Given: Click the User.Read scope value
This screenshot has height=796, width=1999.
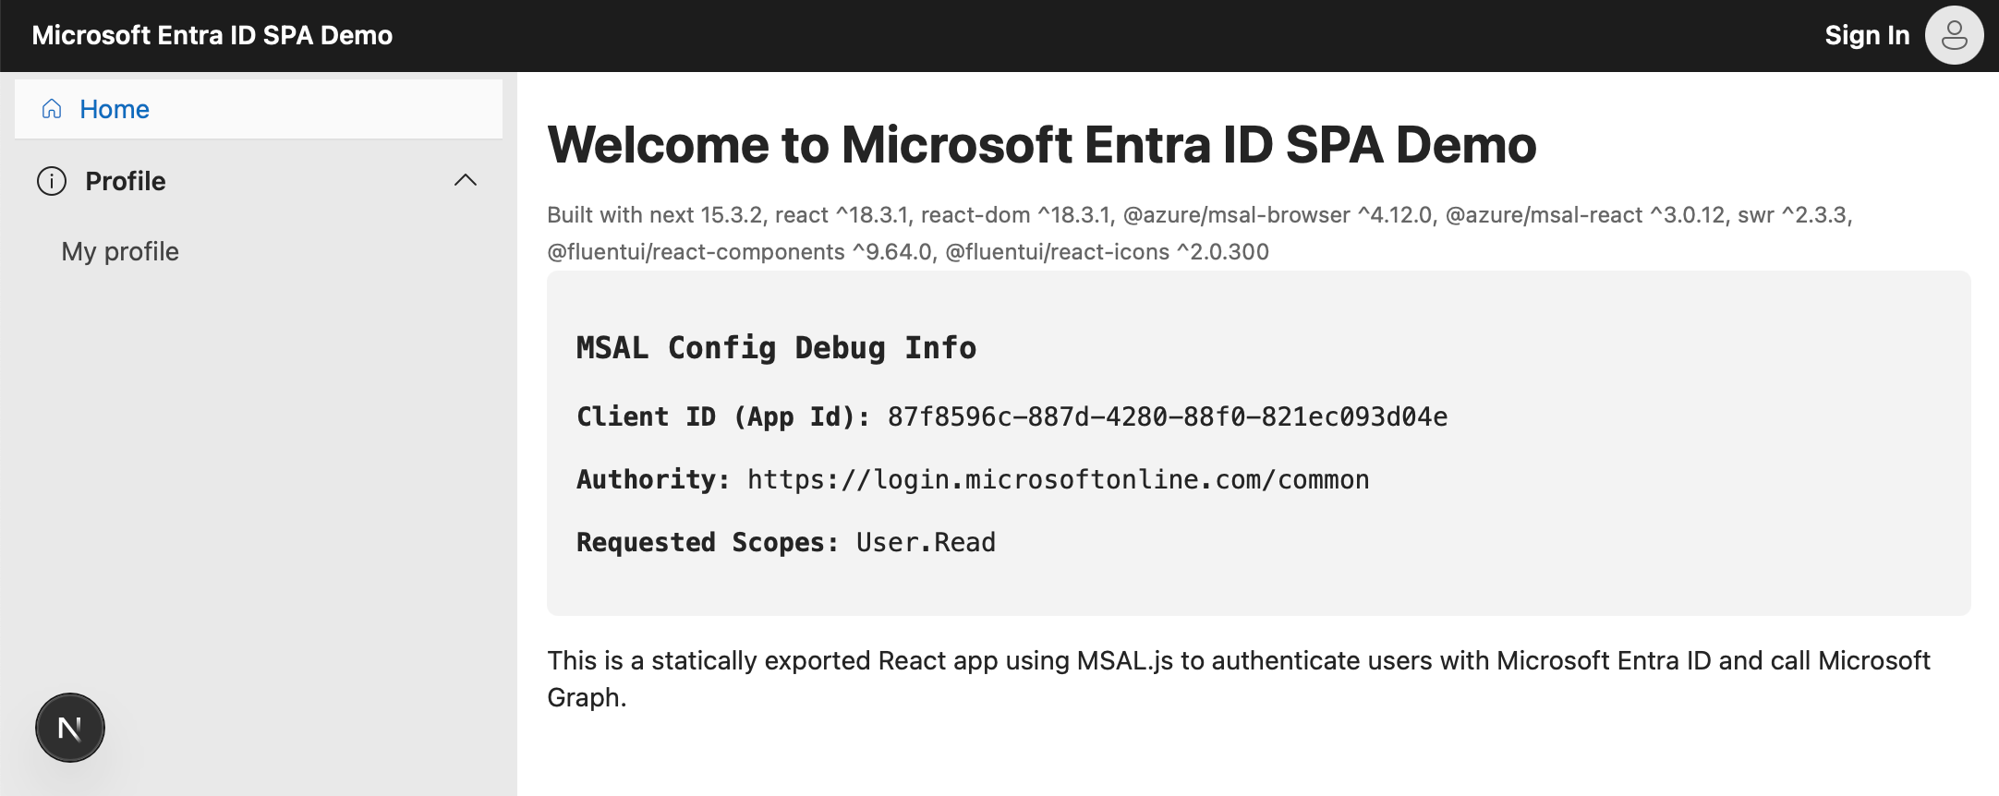Looking at the screenshot, I should (926, 542).
